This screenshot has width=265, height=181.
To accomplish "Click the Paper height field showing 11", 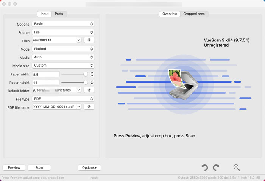I will click(46, 83).
